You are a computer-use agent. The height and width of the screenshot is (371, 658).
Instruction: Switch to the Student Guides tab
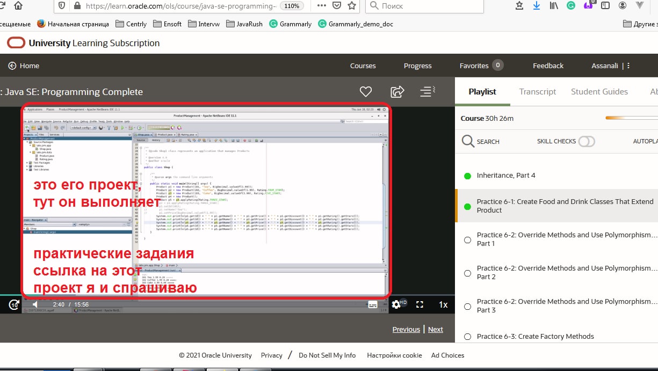coord(599,92)
